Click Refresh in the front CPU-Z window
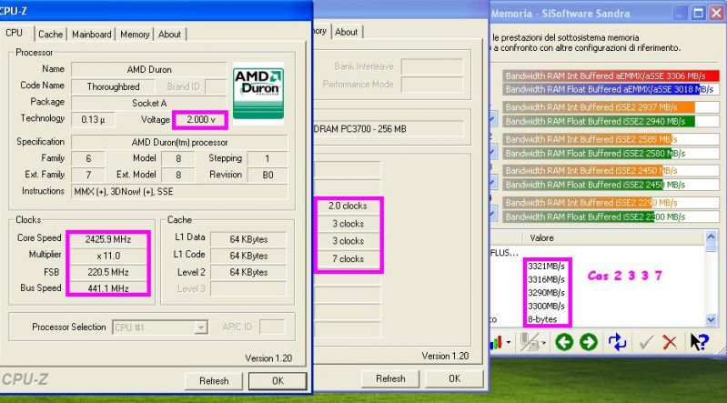 click(214, 381)
